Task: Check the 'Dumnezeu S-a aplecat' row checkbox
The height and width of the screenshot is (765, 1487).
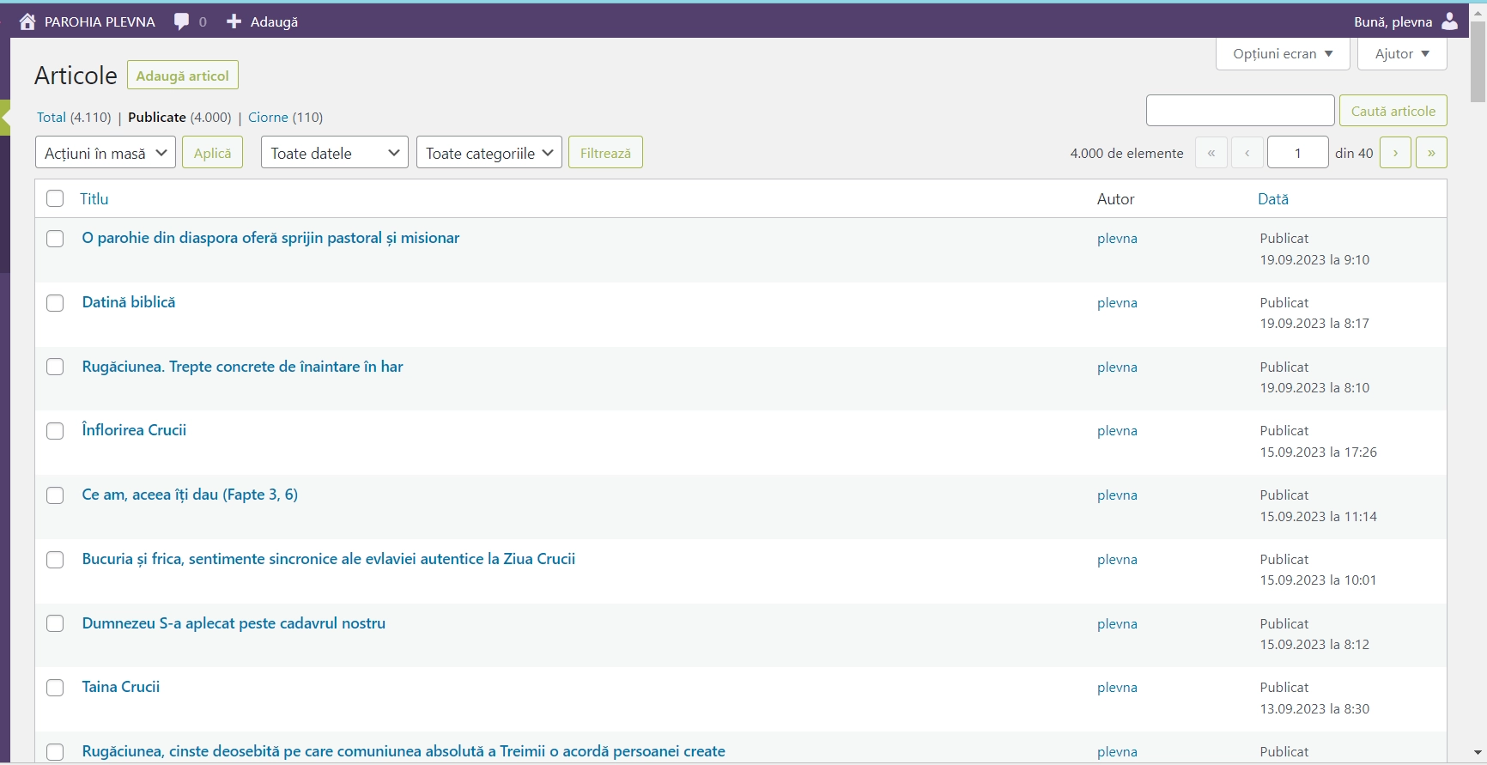Action: tap(55, 623)
